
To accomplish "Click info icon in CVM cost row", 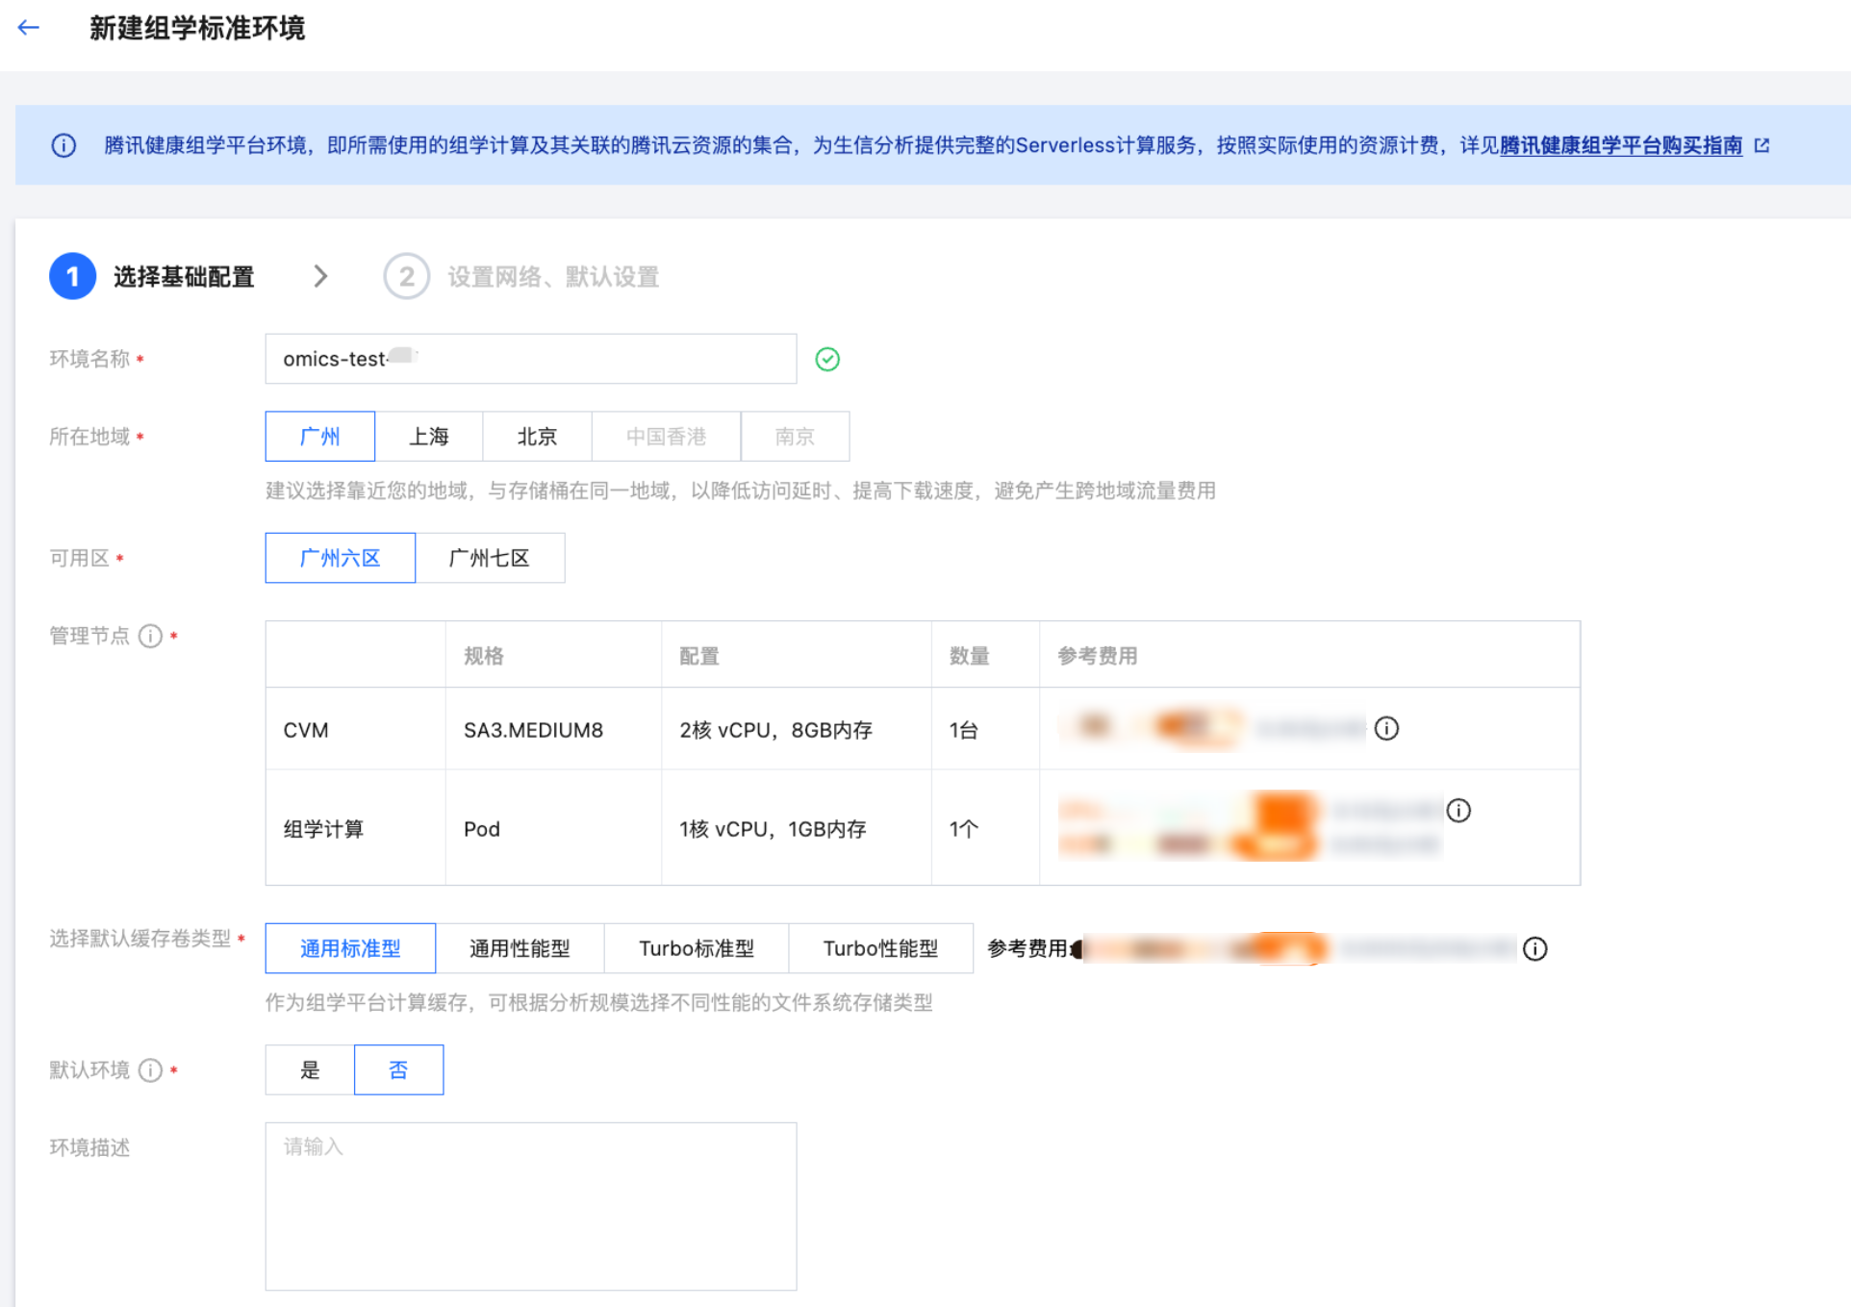I will (1385, 729).
